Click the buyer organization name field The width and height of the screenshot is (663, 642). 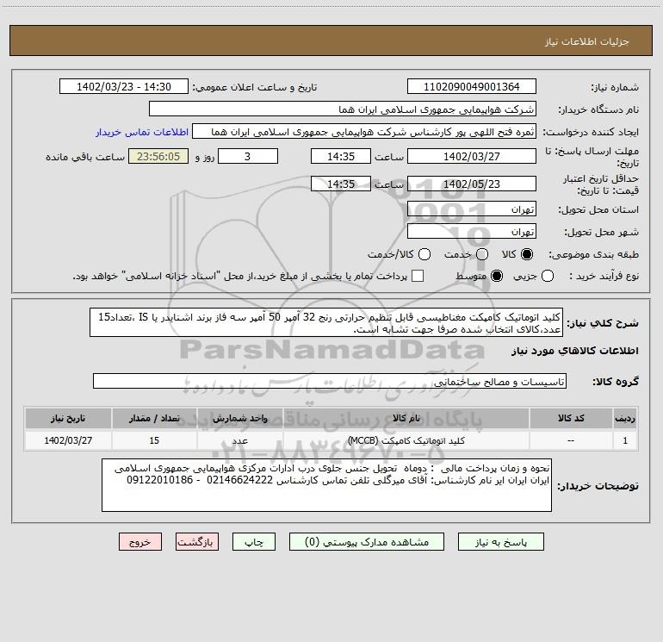pyautogui.click(x=343, y=109)
